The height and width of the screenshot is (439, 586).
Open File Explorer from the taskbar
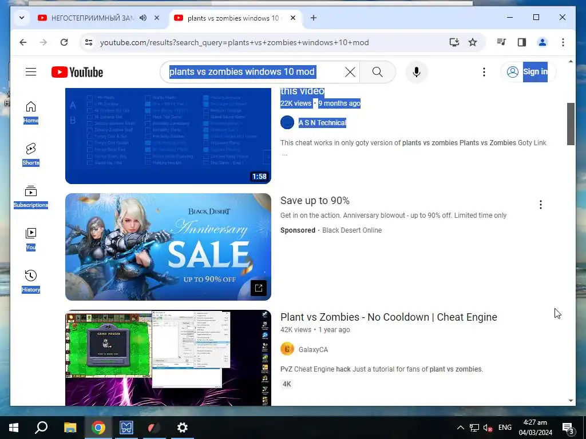coord(70,428)
